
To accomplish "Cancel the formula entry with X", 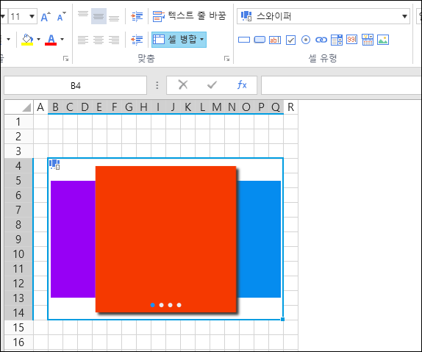I will (x=183, y=85).
